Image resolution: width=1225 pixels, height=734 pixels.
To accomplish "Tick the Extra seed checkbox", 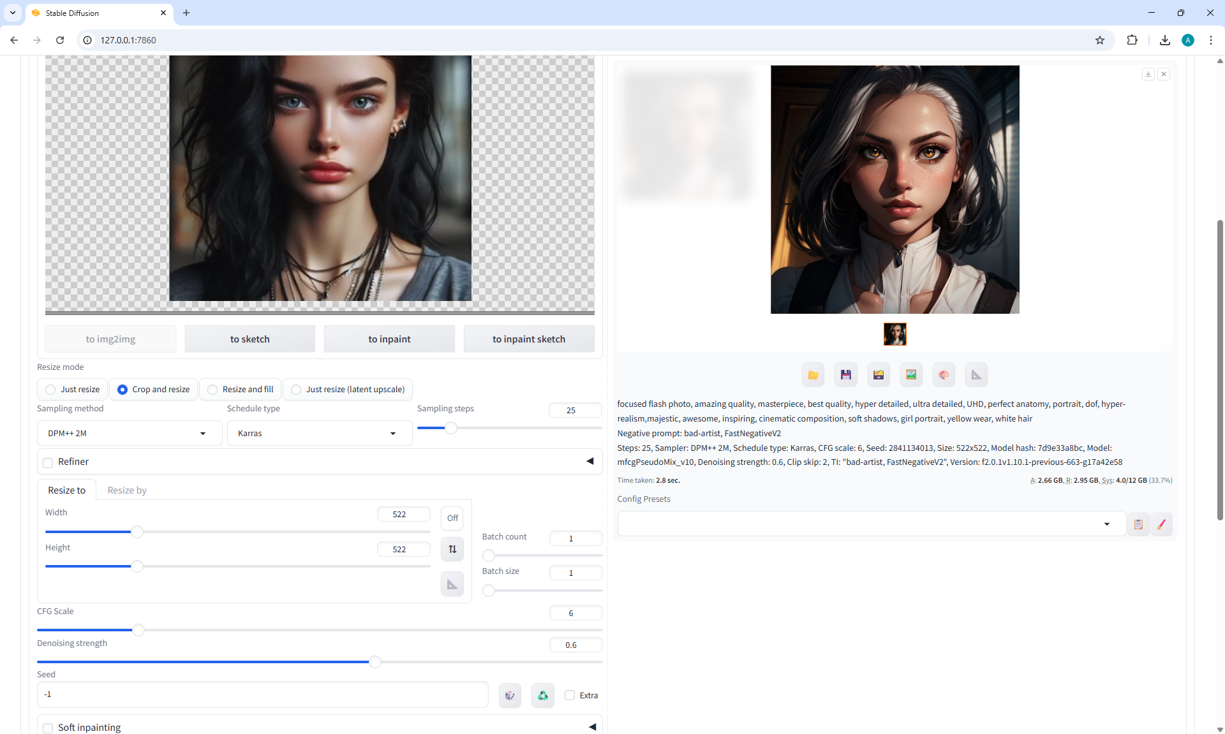I will click(x=570, y=695).
